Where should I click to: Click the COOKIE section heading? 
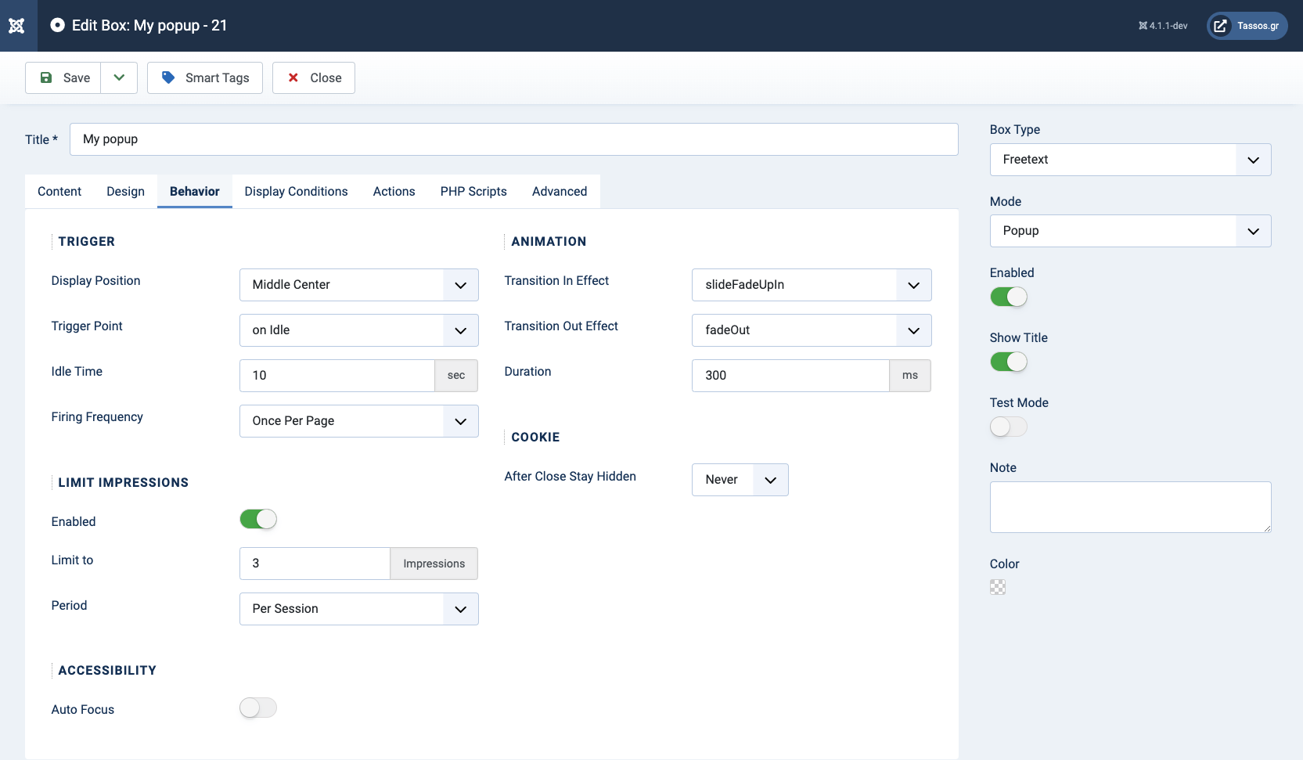[535, 438]
